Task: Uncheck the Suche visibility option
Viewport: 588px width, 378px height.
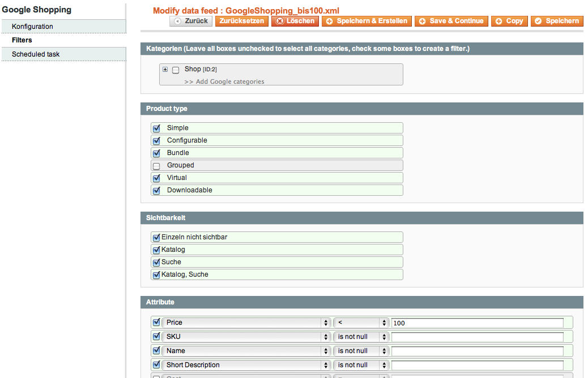Action: click(157, 262)
